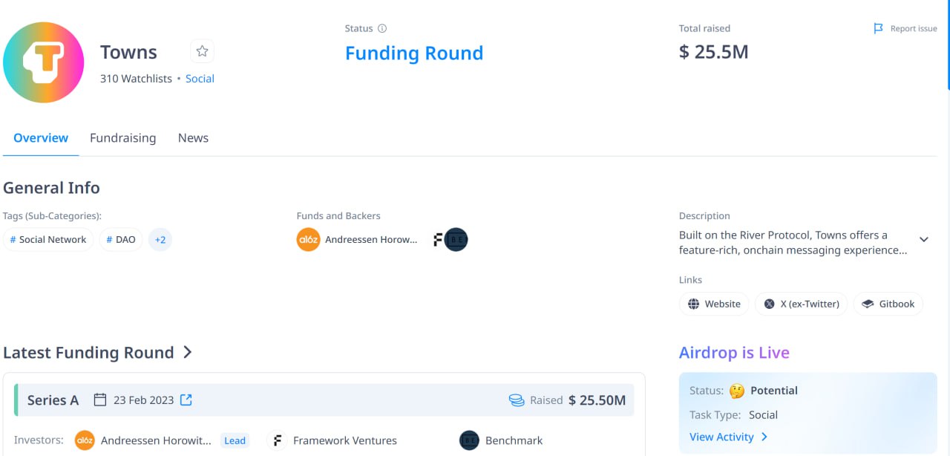Click the Report issue flag icon
This screenshot has height=456, width=950.
coord(878,29)
